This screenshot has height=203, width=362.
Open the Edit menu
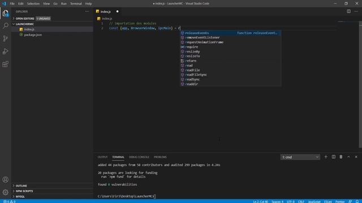coord(21,4)
